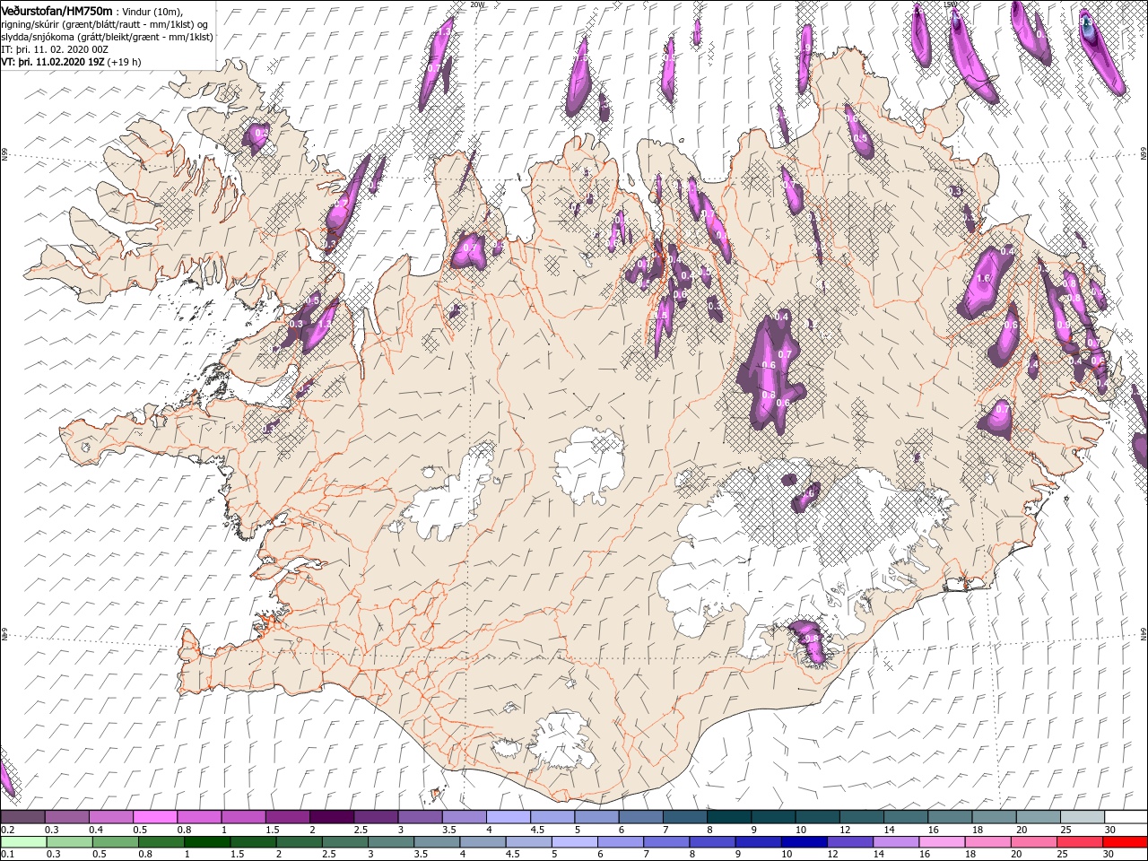Pick the 3–3.5 gray-green rain swatch
This screenshot has width=1148, height=861.
point(390,842)
